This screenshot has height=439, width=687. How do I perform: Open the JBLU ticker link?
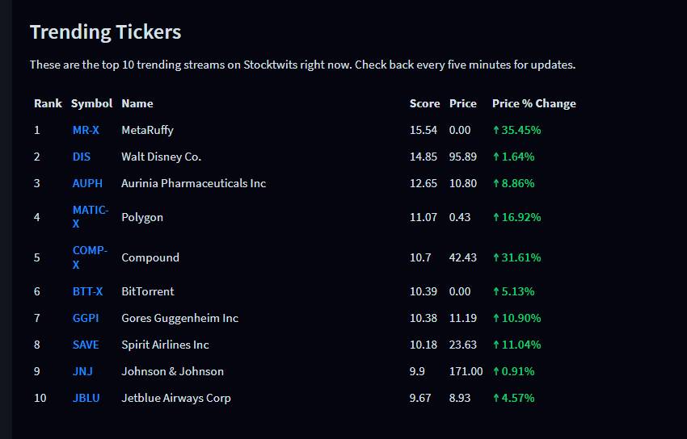pos(86,398)
